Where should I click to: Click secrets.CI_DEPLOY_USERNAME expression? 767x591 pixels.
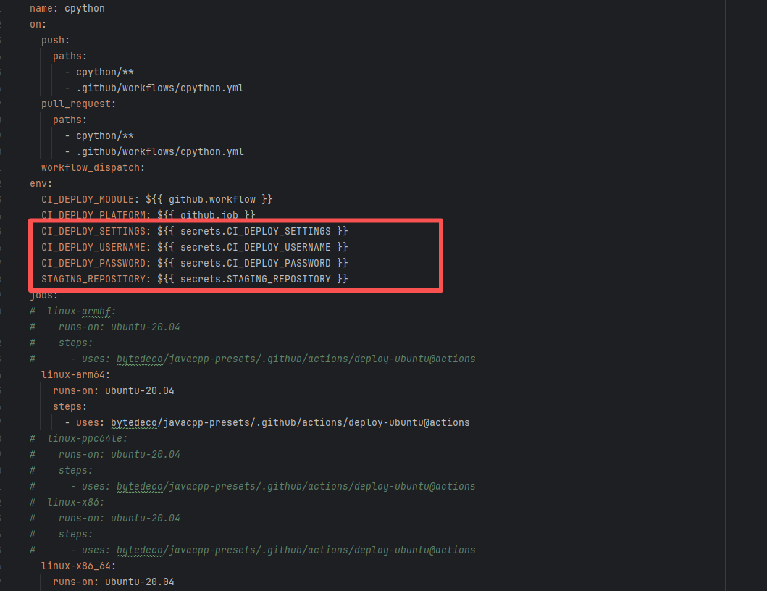pyautogui.click(x=256, y=248)
